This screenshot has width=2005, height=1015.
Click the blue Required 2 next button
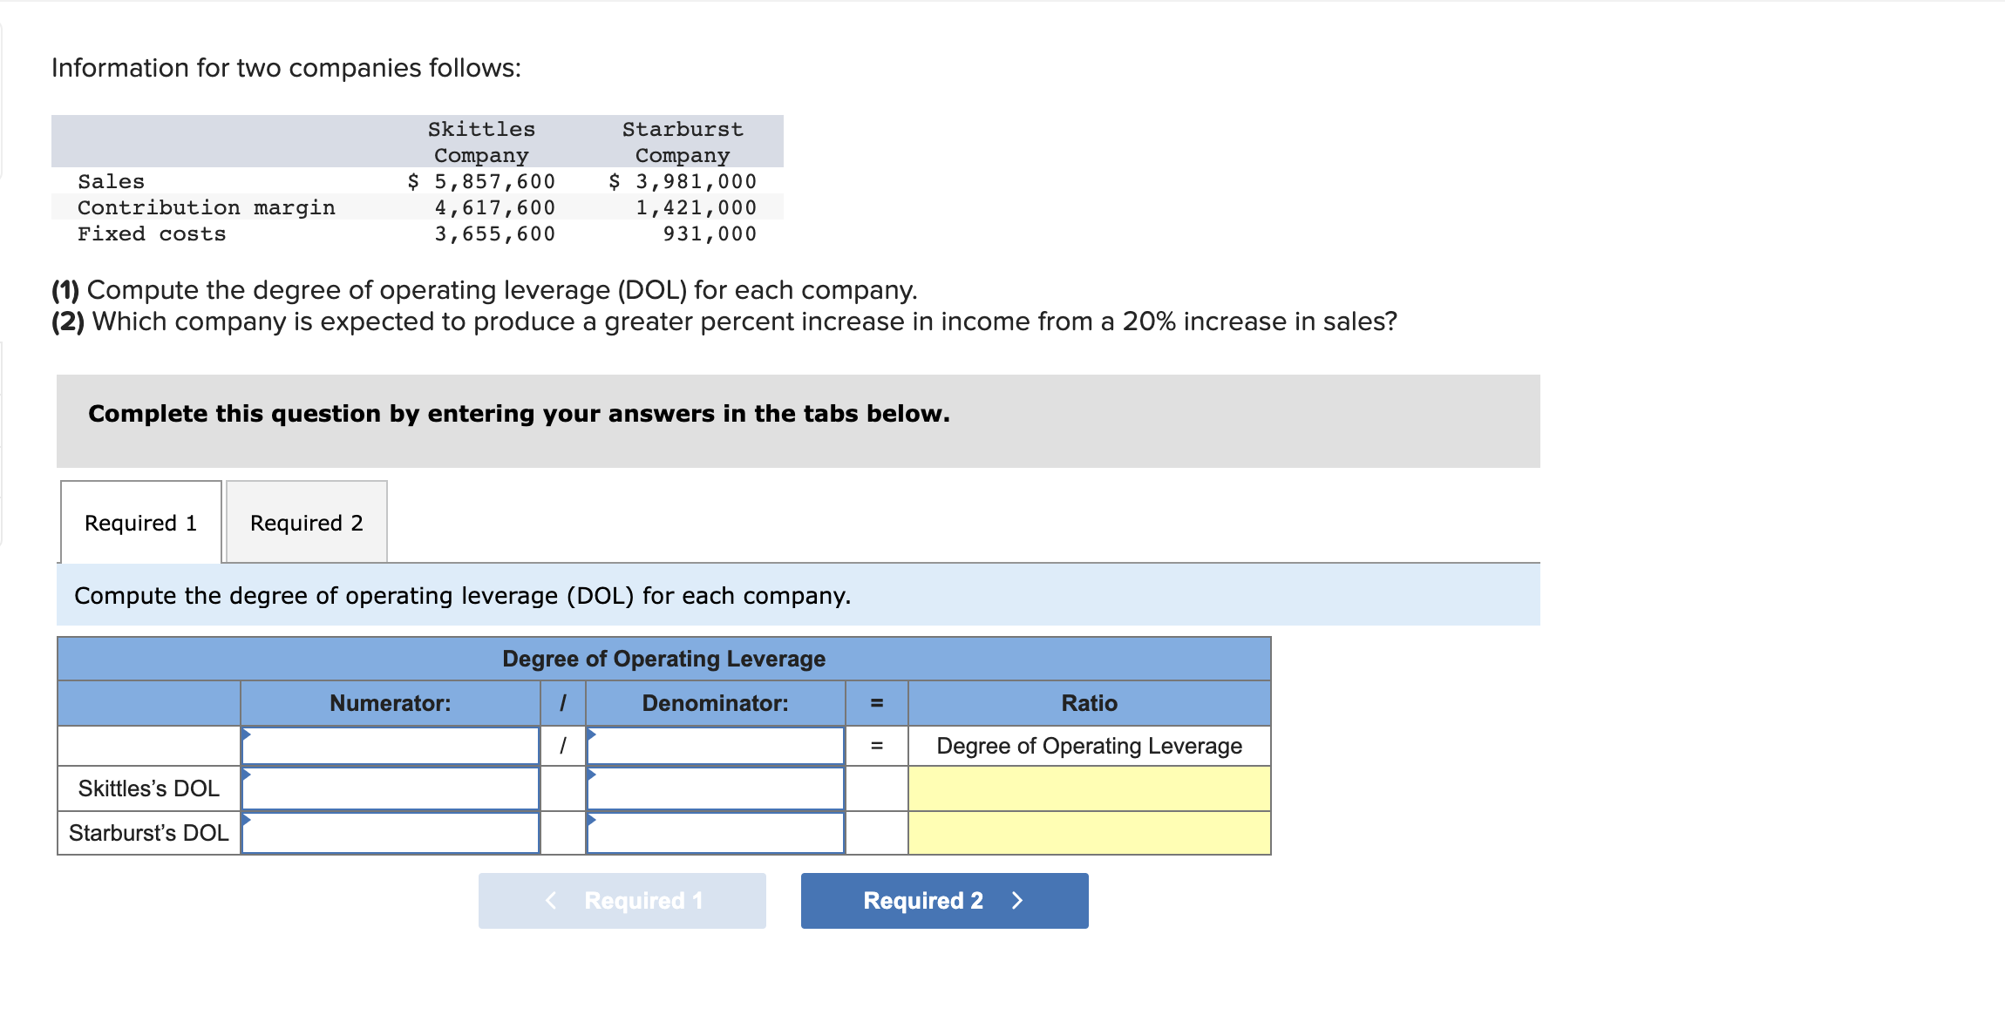point(944,900)
